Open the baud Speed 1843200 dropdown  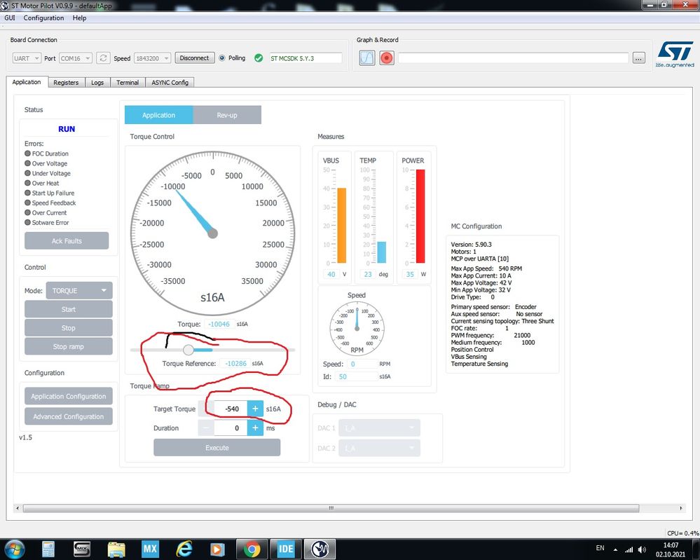pos(152,58)
